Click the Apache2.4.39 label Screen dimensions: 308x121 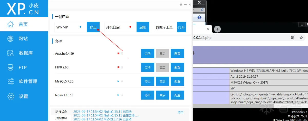[64, 54]
